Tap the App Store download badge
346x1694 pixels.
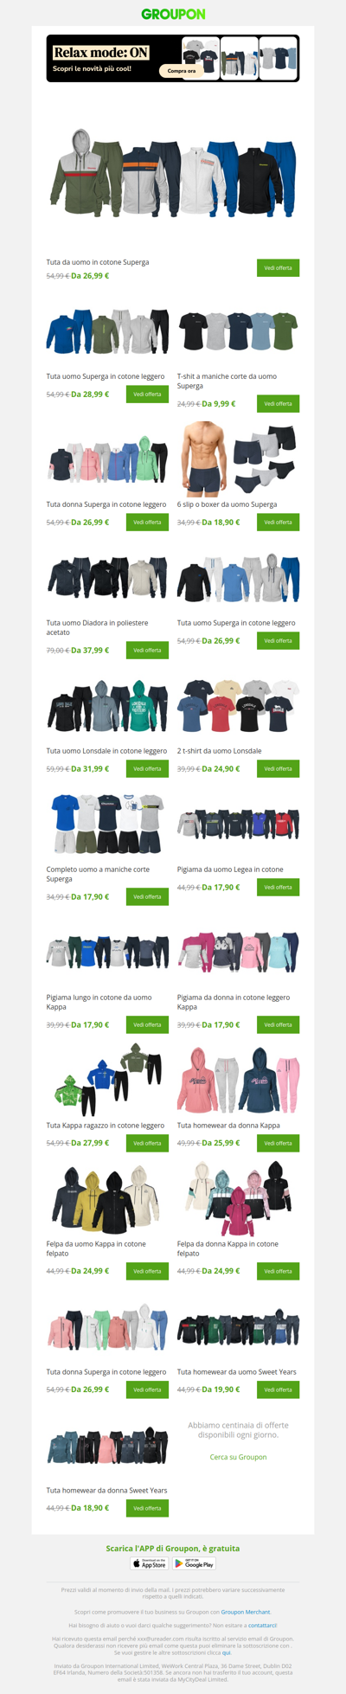point(150,1563)
